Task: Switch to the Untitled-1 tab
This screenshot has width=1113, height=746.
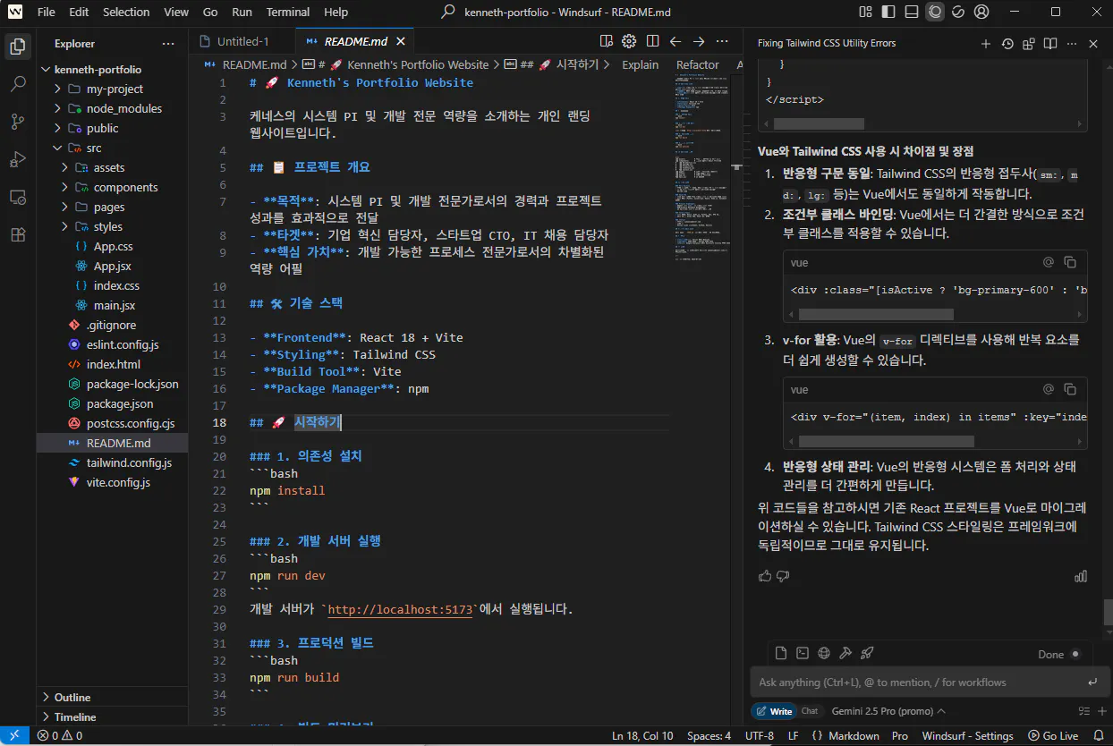Action: click(x=242, y=41)
